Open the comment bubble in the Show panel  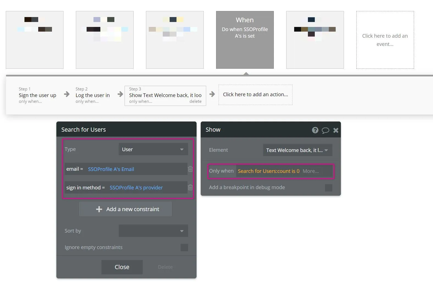pos(326,130)
